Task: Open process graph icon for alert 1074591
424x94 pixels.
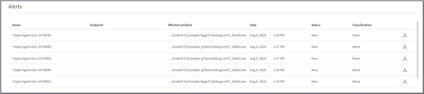Action: [x=405, y=58]
